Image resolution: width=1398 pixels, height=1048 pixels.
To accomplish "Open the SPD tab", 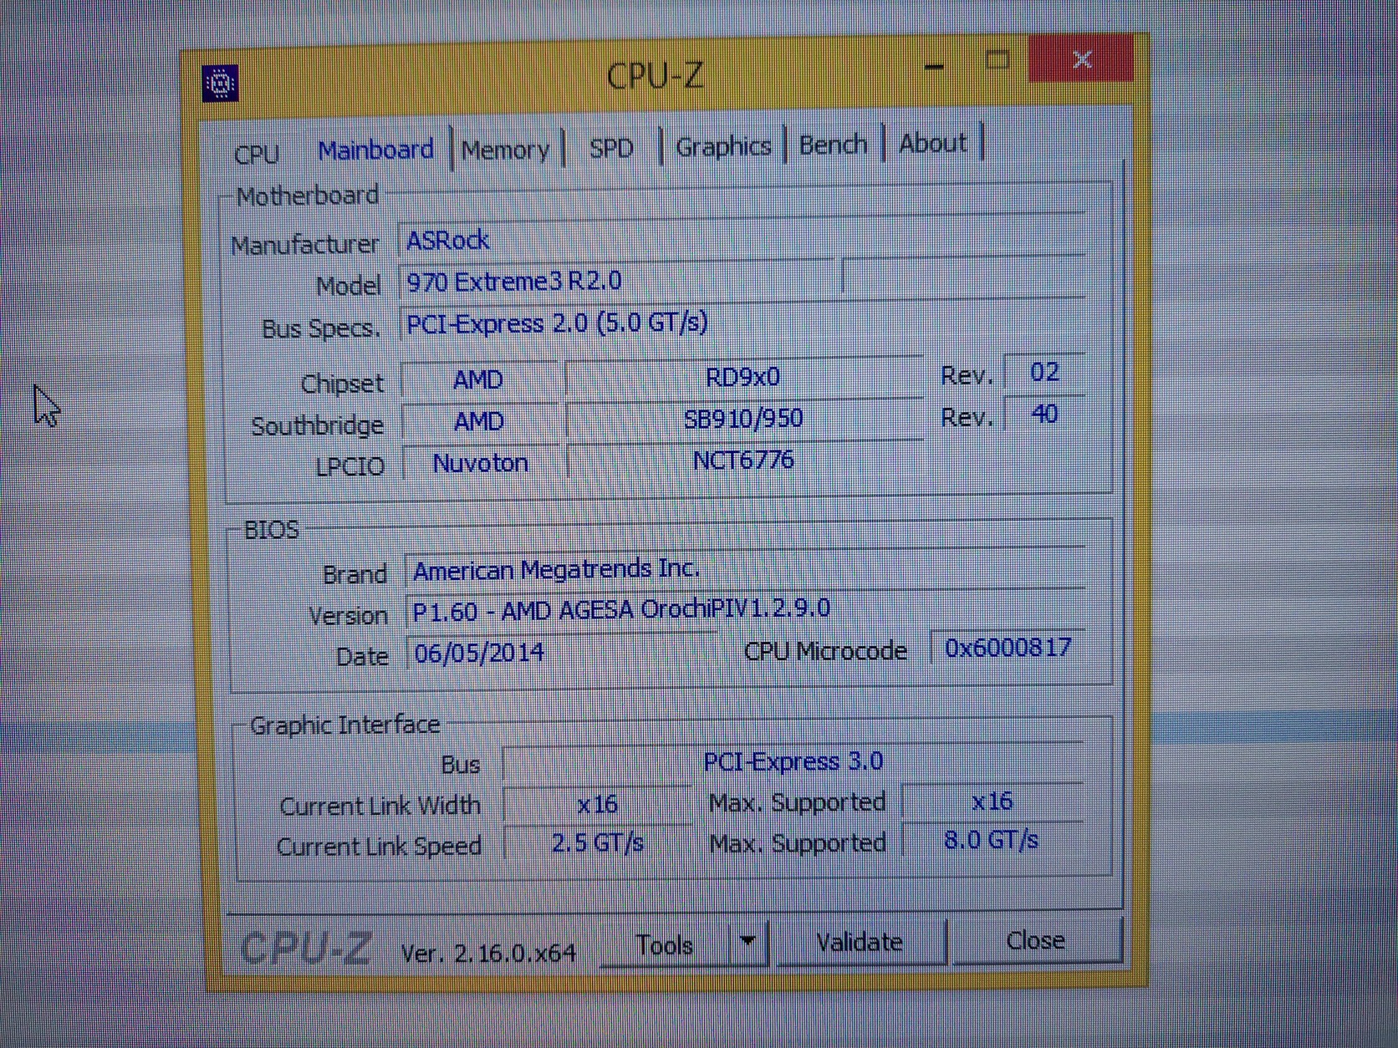I will 611,148.
